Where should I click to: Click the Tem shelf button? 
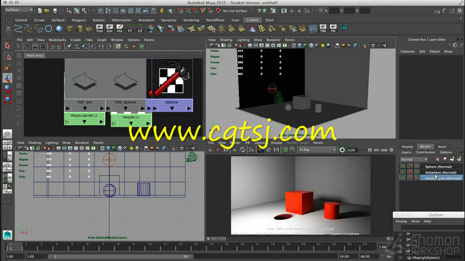tap(99, 28)
